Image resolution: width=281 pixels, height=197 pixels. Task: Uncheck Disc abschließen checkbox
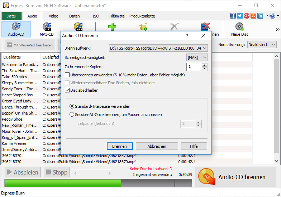coord(67,90)
